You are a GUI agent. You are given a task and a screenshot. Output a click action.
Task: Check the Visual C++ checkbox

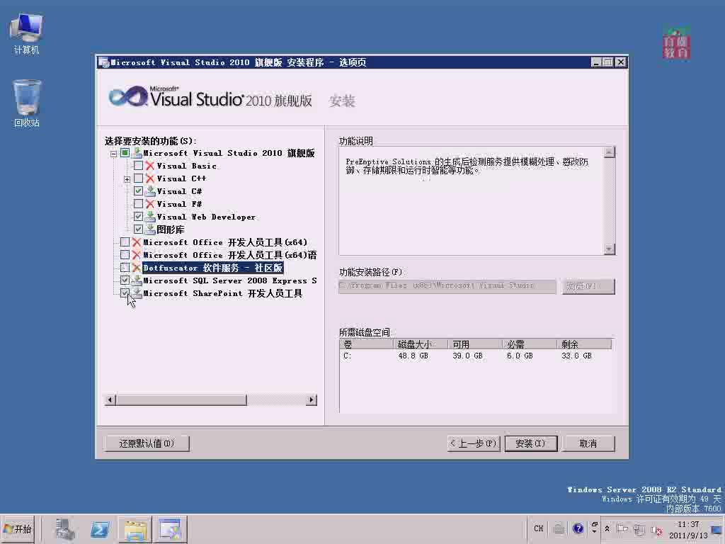click(x=138, y=178)
